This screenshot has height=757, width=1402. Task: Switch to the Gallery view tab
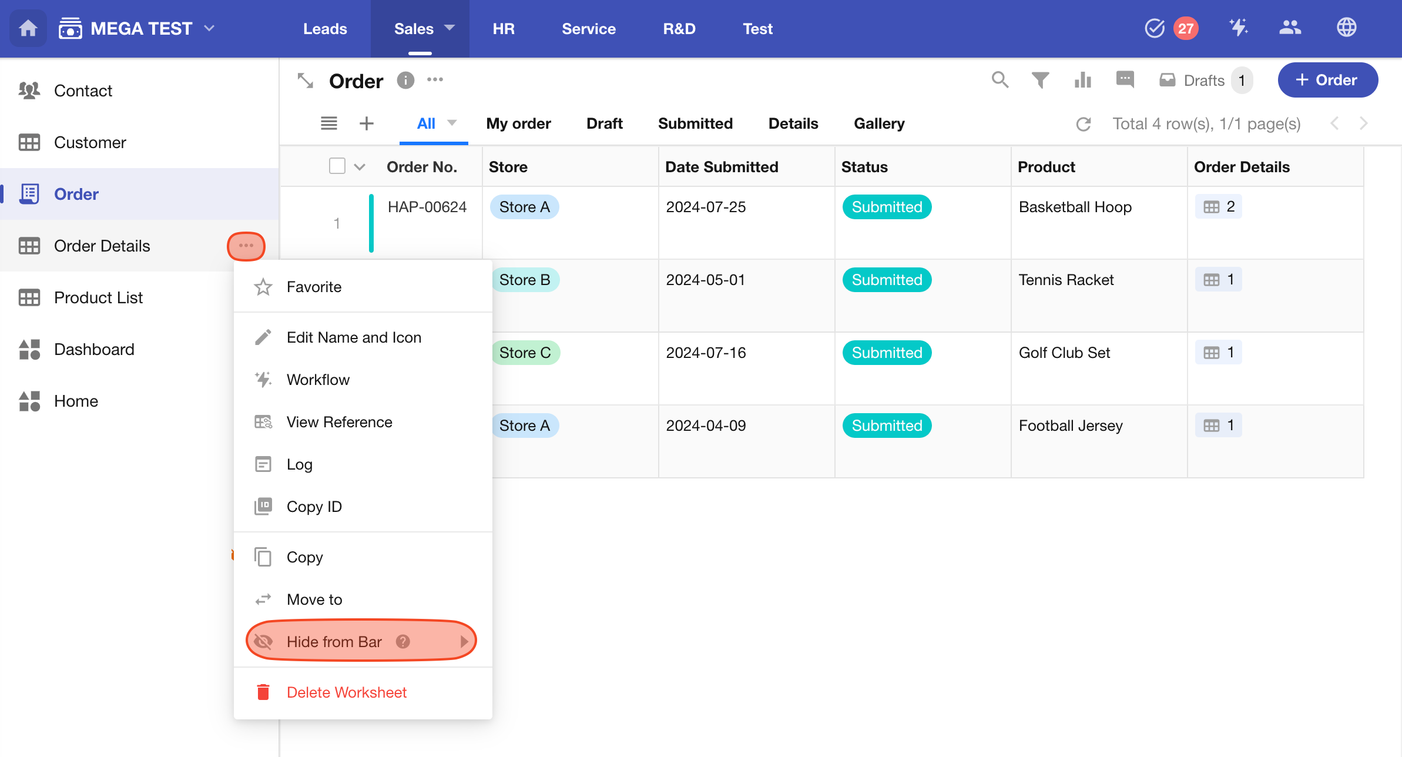[x=878, y=123]
